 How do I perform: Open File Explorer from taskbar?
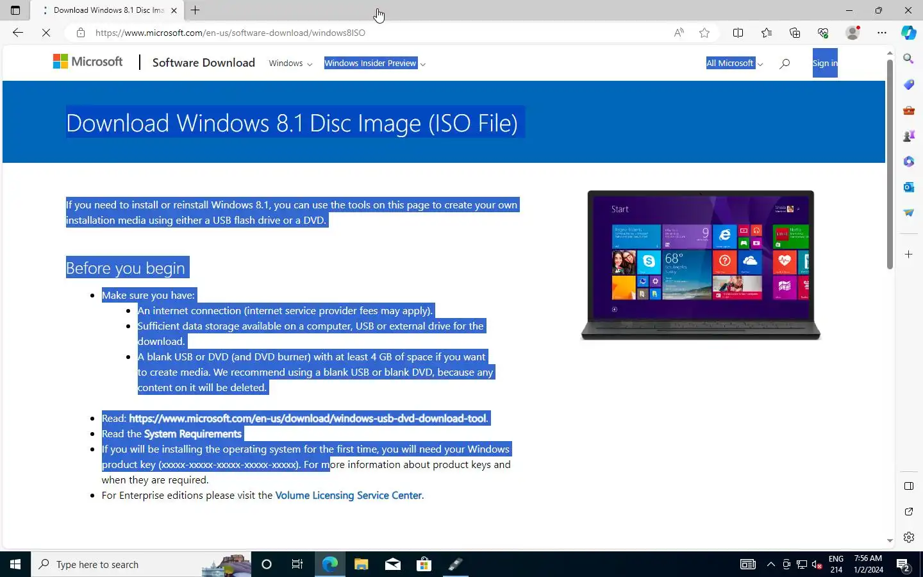pos(361,564)
